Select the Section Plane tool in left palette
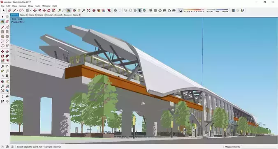 7,101
